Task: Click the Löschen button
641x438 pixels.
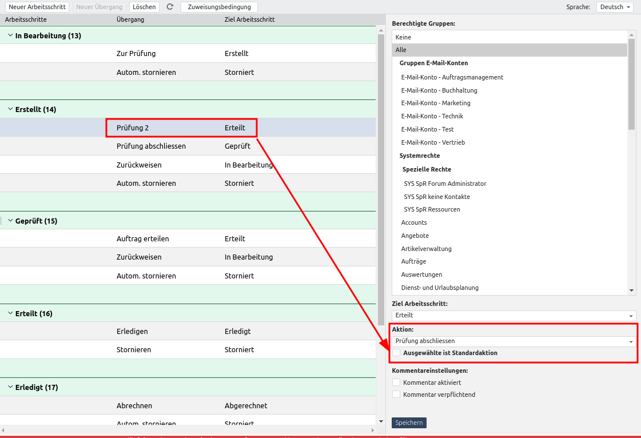Action: [144, 7]
